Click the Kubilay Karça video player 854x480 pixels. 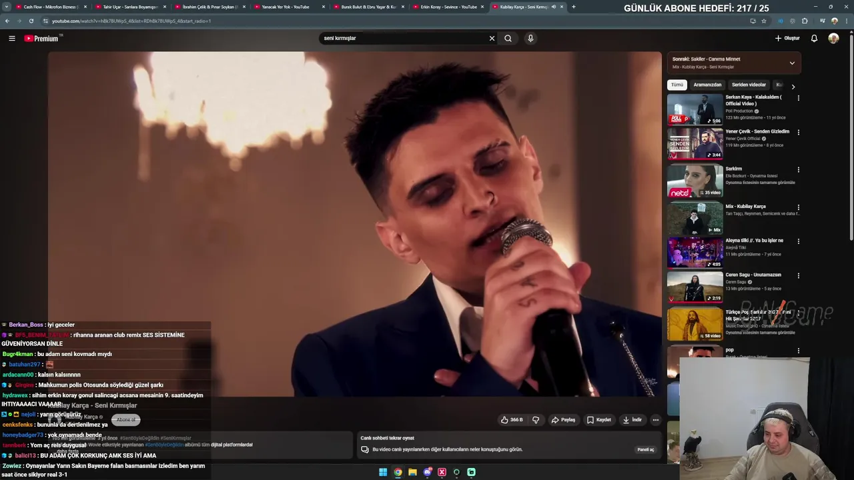point(354,224)
